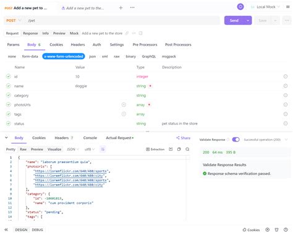Open Send button dropdown arrow

tap(248, 20)
